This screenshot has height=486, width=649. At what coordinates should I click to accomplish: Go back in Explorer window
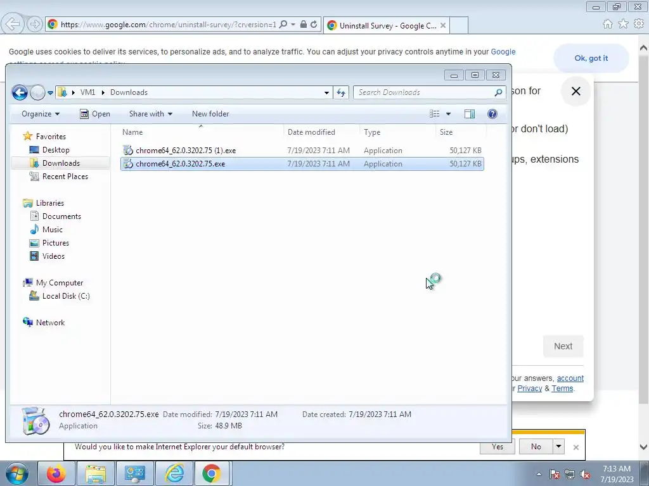[x=20, y=92]
